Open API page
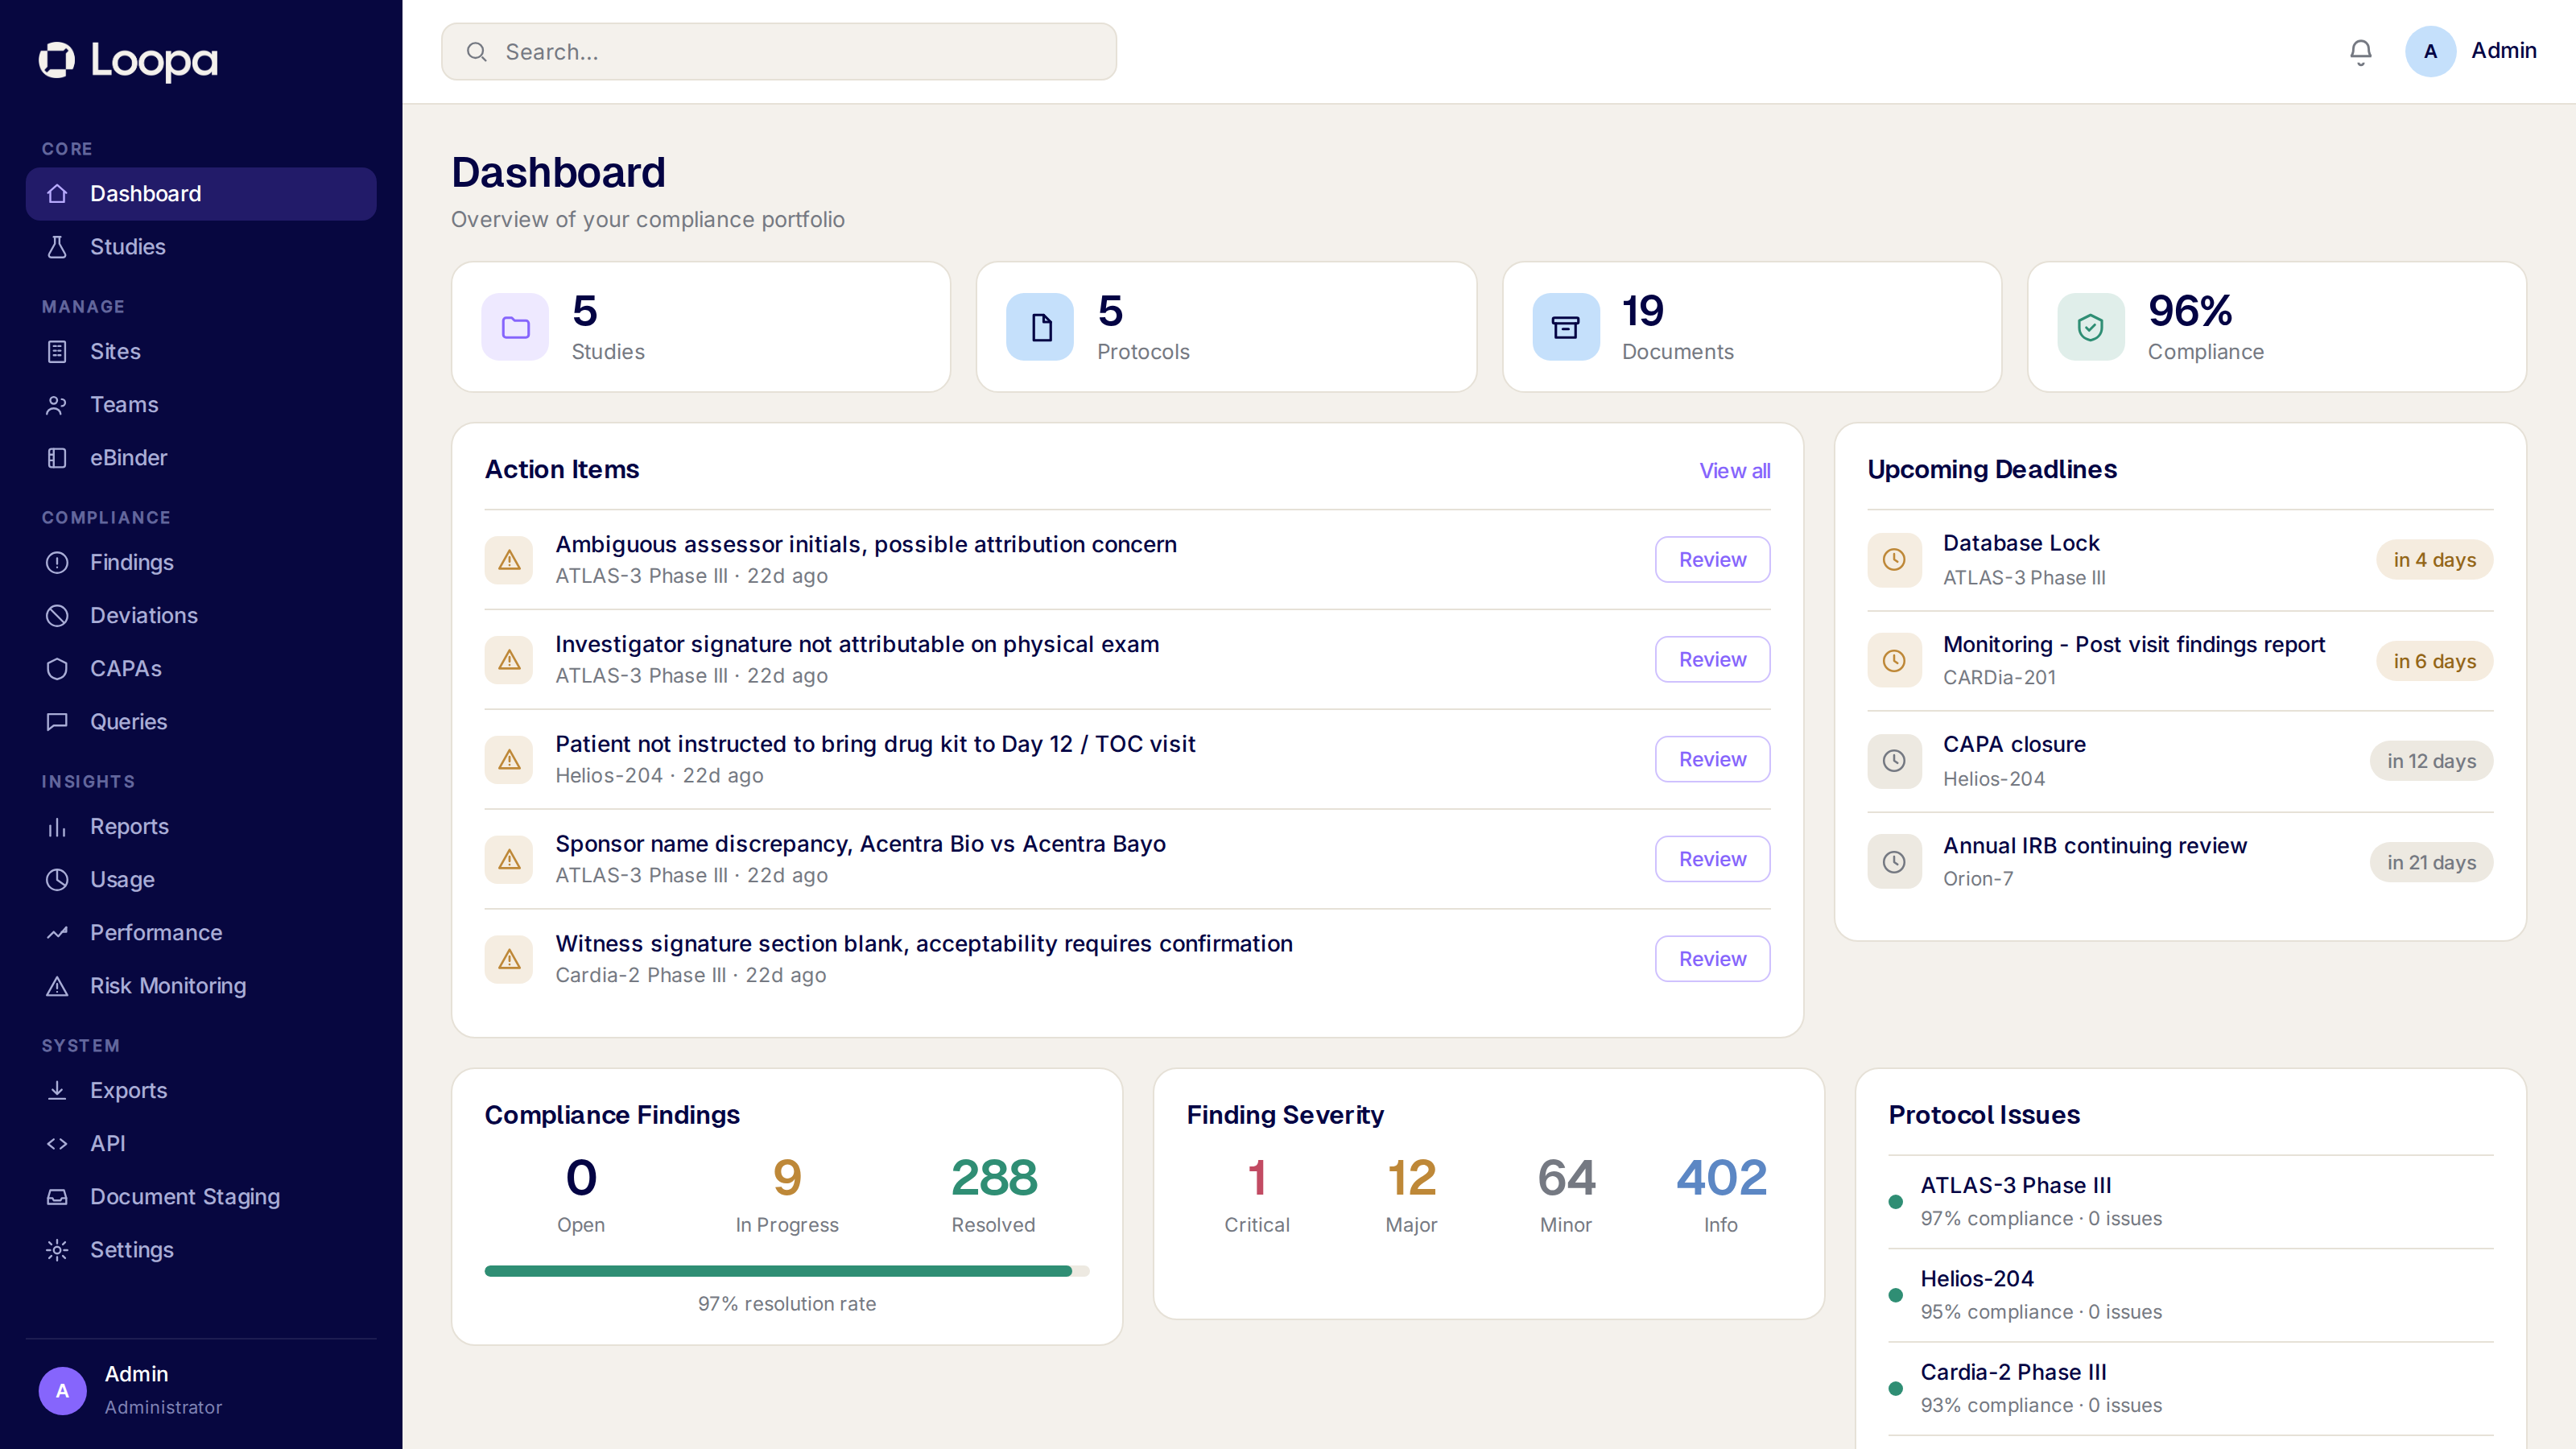The width and height of the screenshot is (2576, 1449). pyautogui.click(x=201, y=1144)
